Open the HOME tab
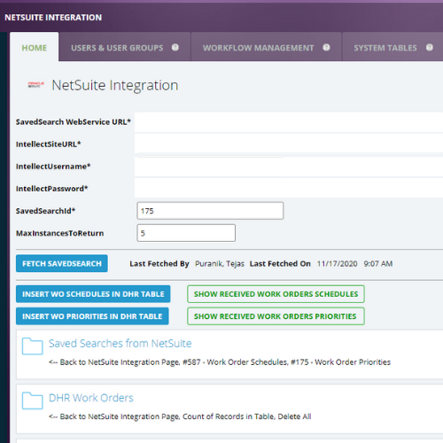443x443 pixels. [35, 48]
